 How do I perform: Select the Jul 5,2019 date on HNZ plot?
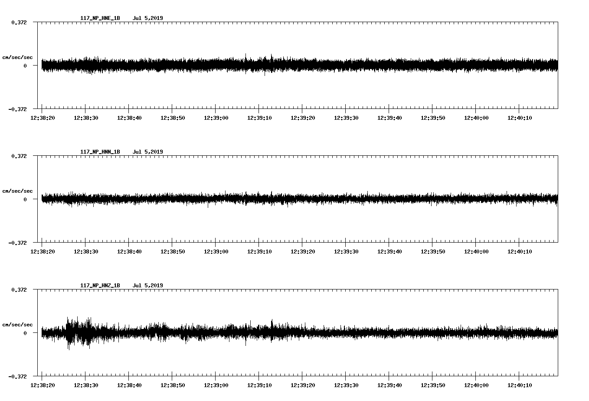click(x=148, y=286)
